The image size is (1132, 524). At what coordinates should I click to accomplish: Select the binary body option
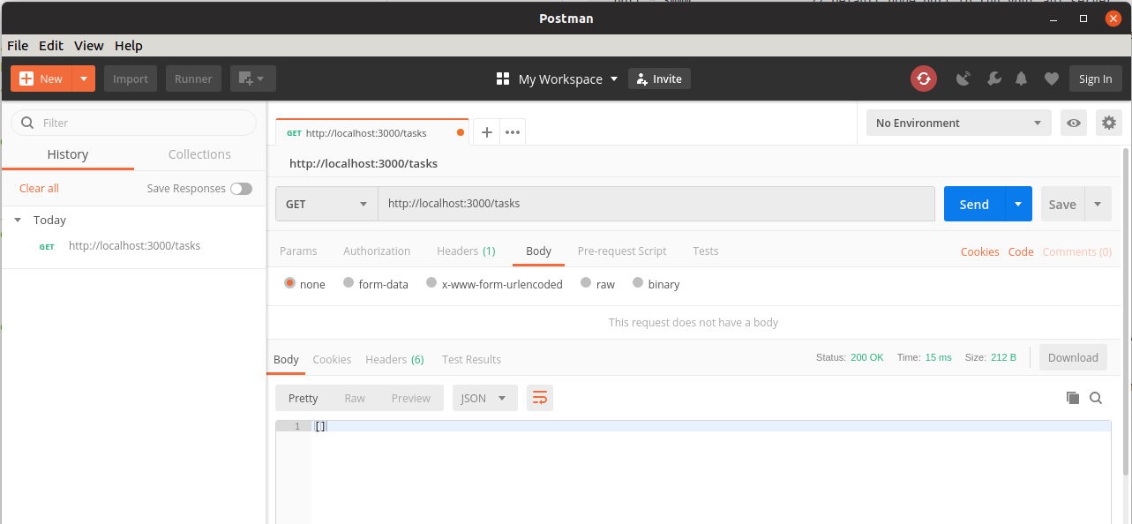[637, 283]
